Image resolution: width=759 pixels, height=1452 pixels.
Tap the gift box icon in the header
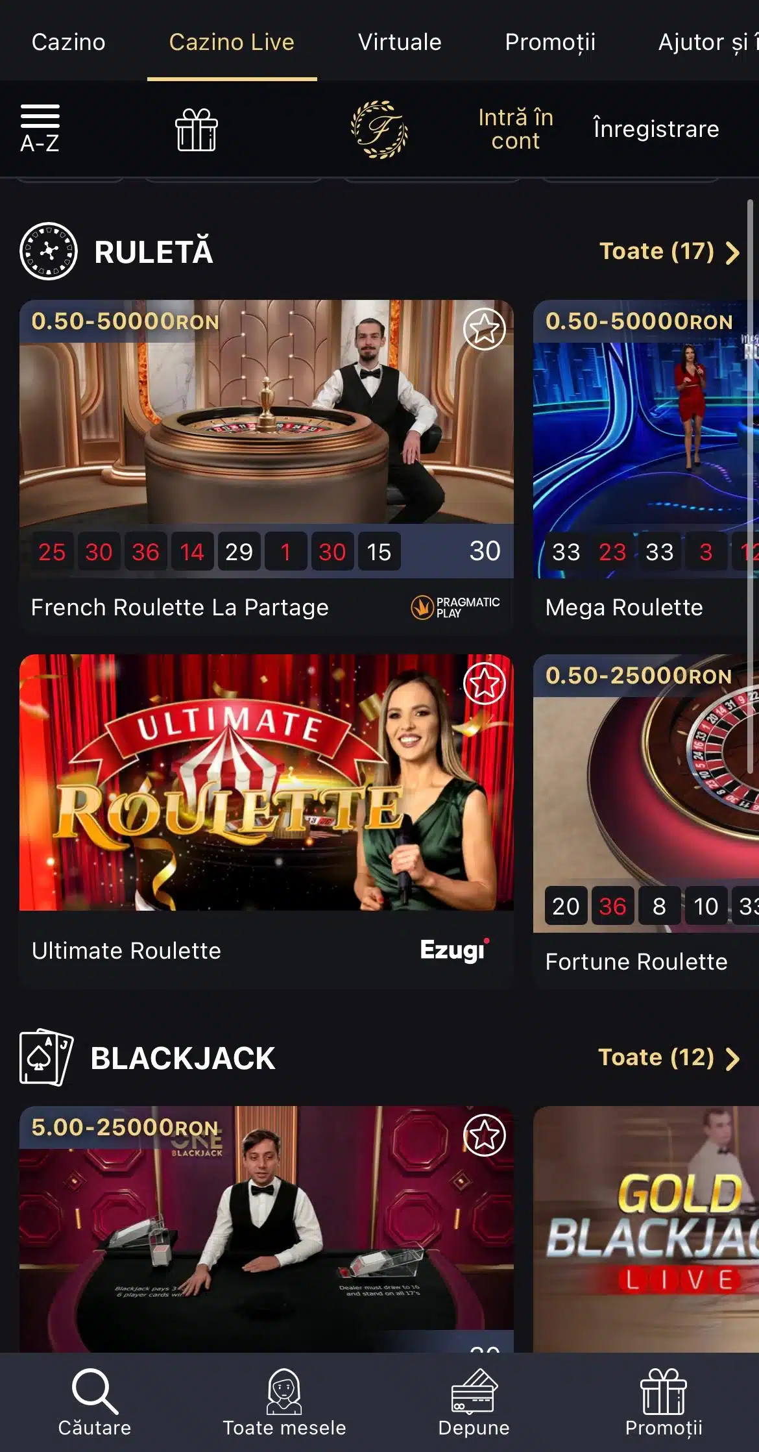[x=197, y=130]
